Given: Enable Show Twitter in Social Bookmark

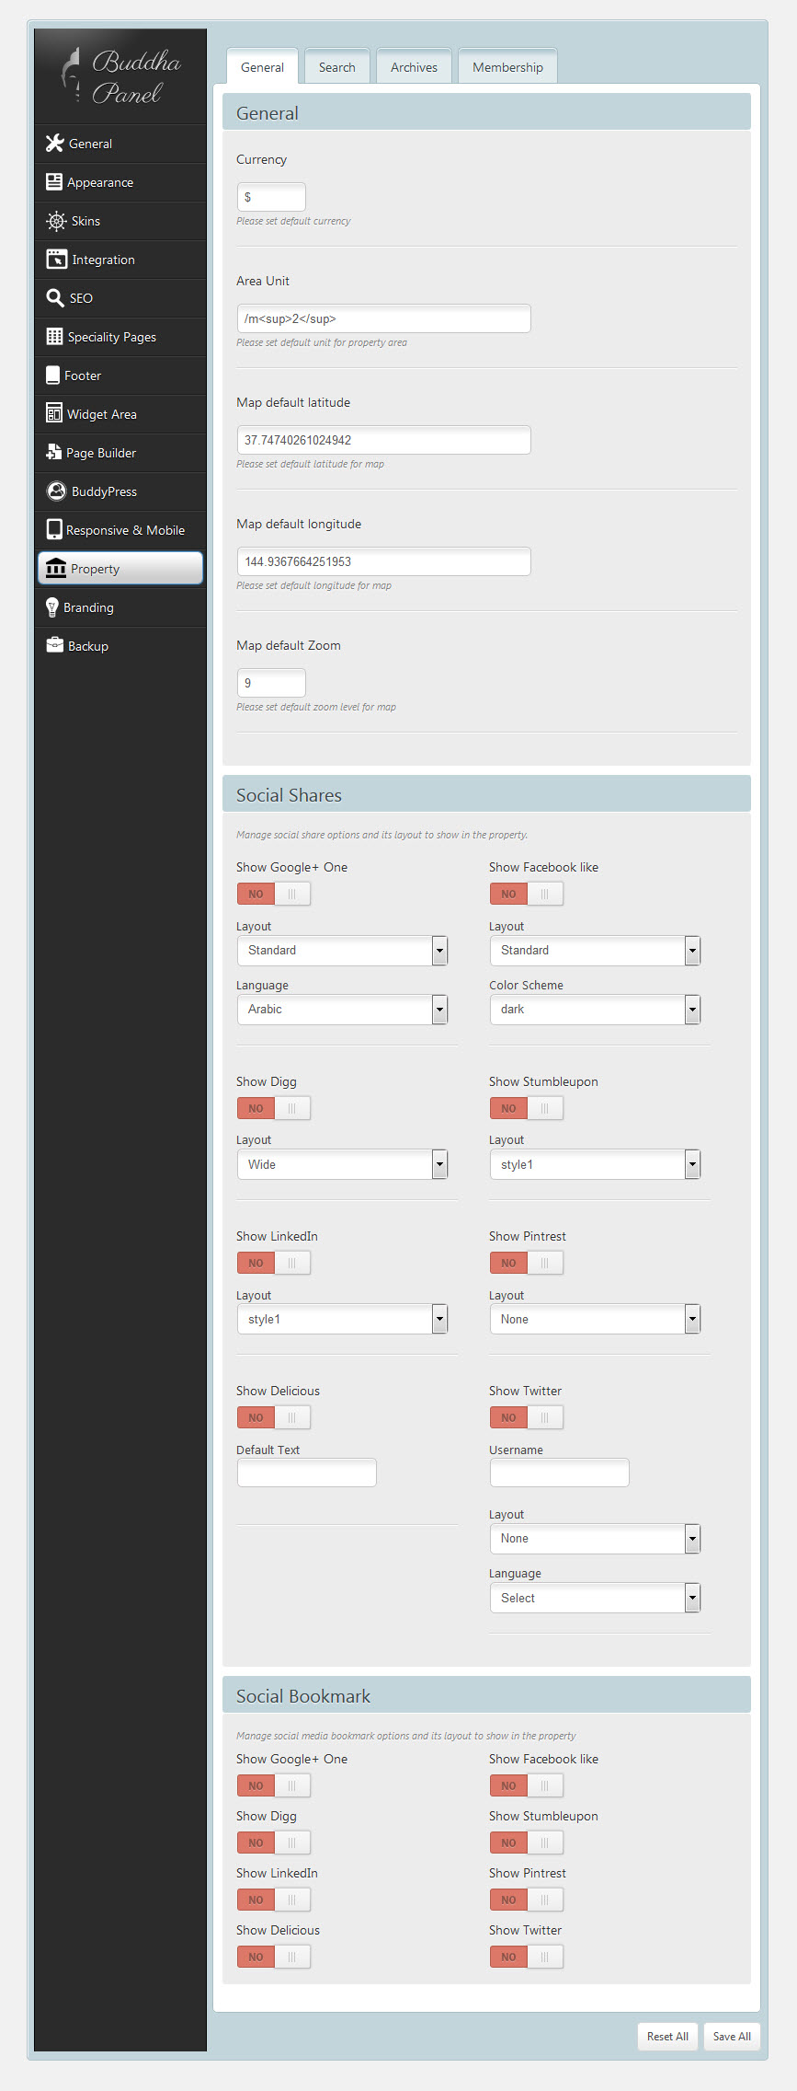Looking at the screenshot, I should pos(526,1957).
